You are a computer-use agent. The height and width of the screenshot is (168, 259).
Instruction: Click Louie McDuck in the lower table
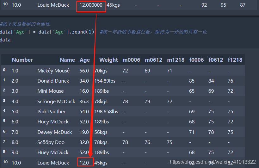point(53,163)
